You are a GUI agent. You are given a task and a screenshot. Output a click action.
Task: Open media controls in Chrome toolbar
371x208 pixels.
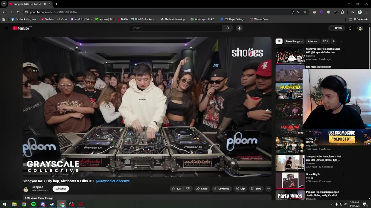353,12
